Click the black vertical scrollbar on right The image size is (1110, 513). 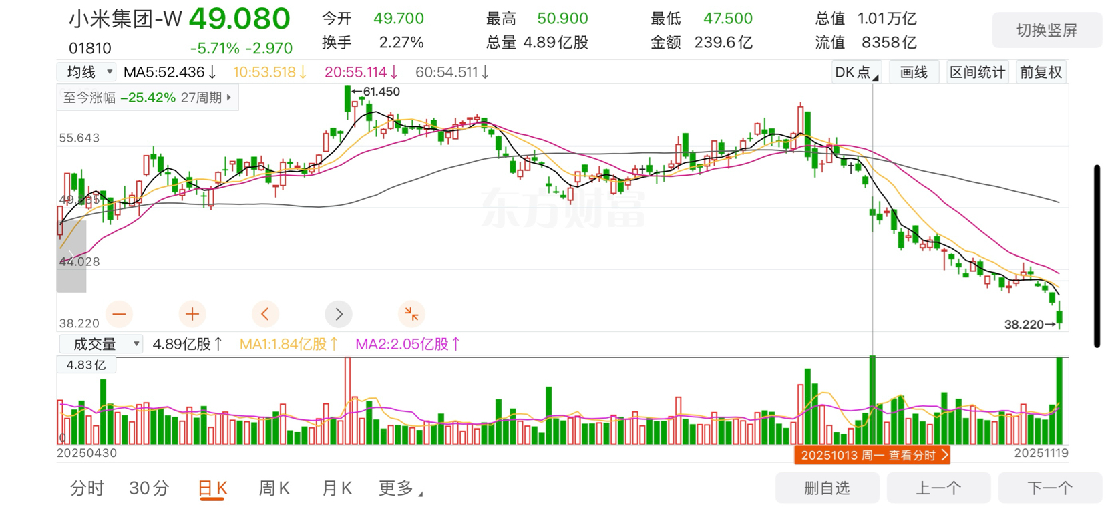coord(1097,256)
